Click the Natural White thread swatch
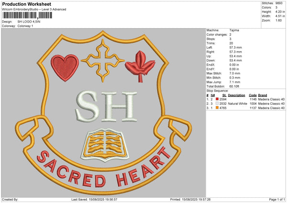Screen dimensions: 287x203 click(x=217, y=103)
